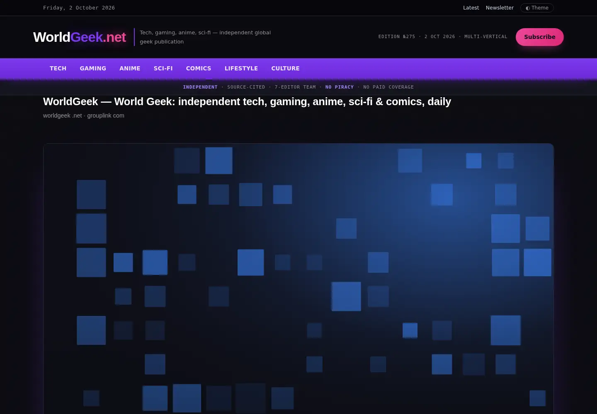The width and height of the screenshot is (597, 414).
Task: Select the GAMING nav item
Action: point(93,68)
